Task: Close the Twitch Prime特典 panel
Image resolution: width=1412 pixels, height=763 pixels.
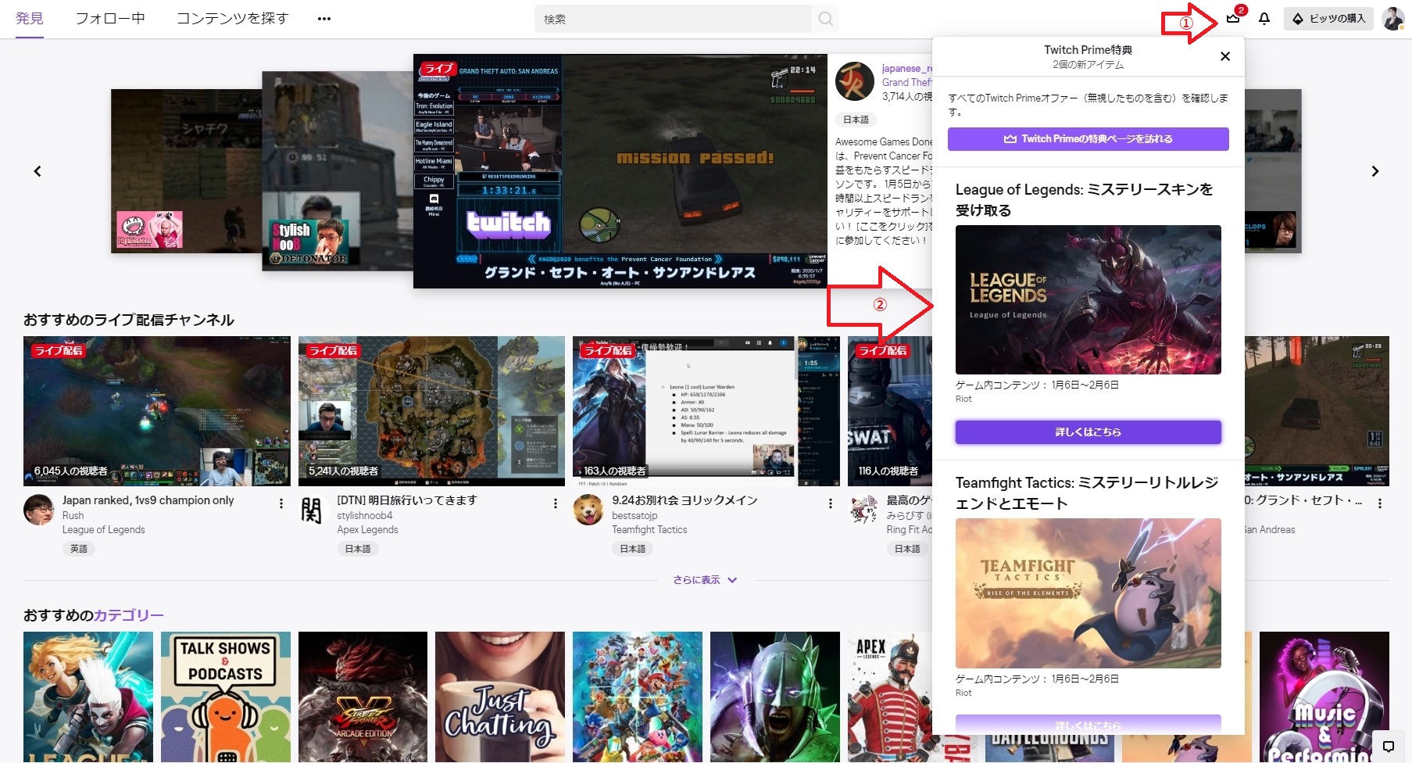Action: tap(1225, 56)
